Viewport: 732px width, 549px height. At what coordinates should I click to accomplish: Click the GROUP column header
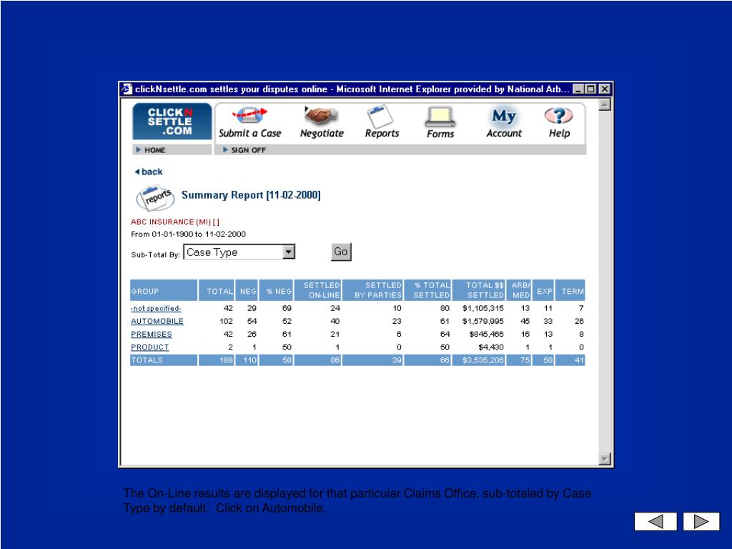[164, 290]
